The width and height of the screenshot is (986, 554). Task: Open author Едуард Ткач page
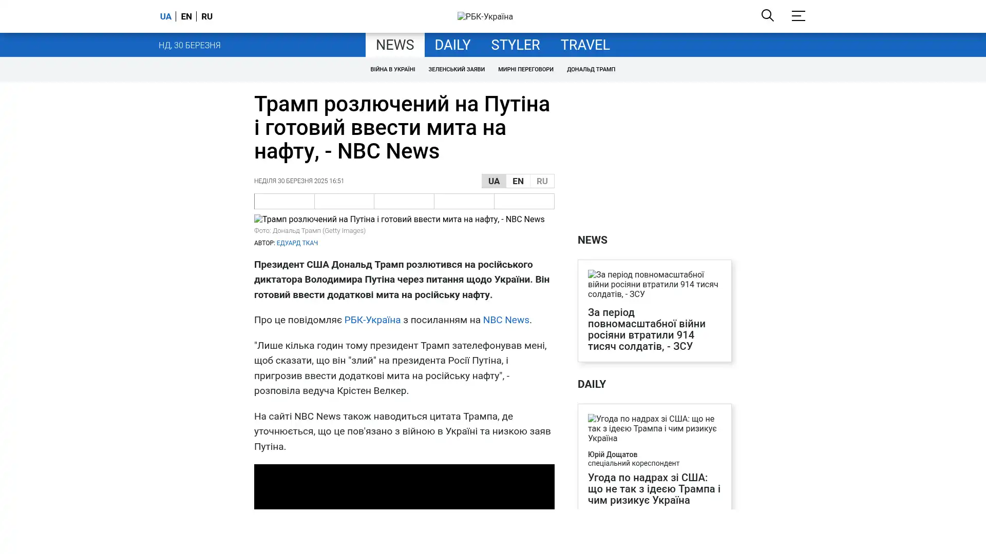click(297, 243)
